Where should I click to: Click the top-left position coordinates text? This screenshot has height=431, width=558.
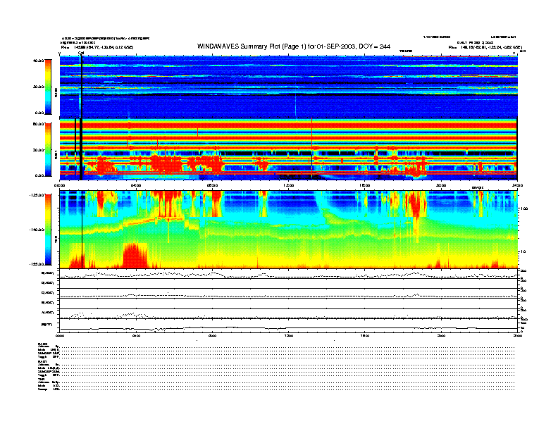(97, 47)
